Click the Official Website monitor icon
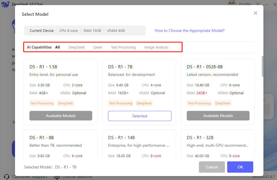This screenshot has width=277, height=180. (57, 177)
